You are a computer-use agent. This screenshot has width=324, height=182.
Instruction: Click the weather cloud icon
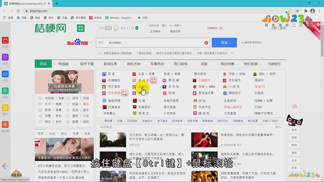(x=116, y=28)
